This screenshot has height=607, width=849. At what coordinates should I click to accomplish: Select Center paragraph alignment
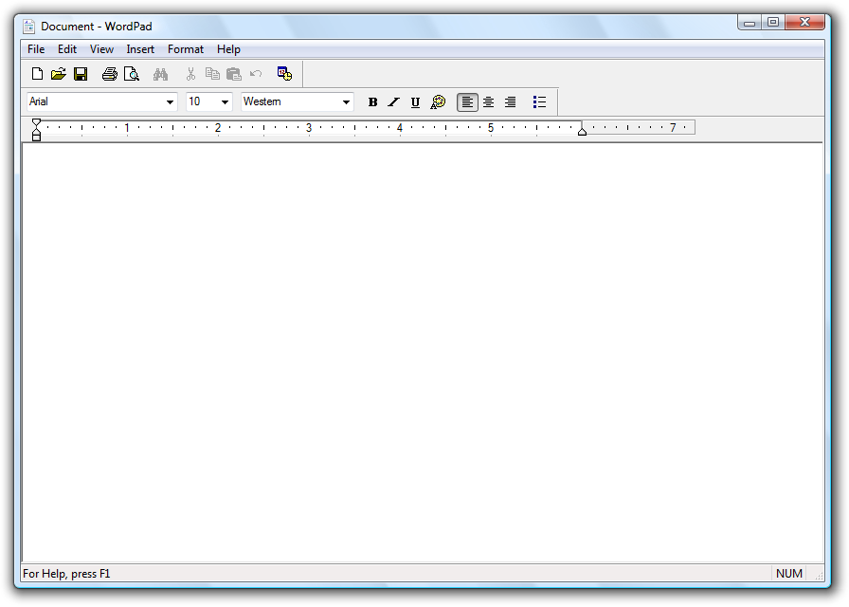click(x=488, y=101)
